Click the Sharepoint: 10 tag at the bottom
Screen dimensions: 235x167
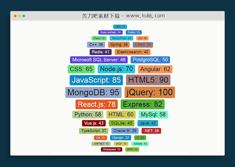tap(111, 149)
